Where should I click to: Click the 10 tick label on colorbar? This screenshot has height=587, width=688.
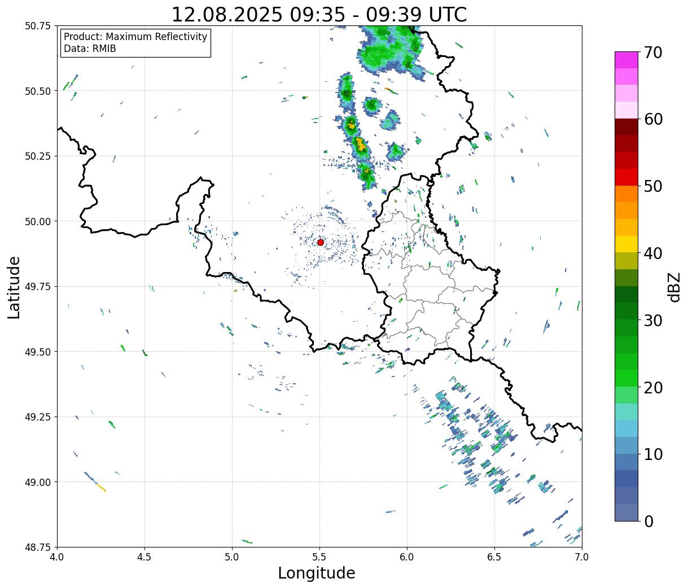653,454
